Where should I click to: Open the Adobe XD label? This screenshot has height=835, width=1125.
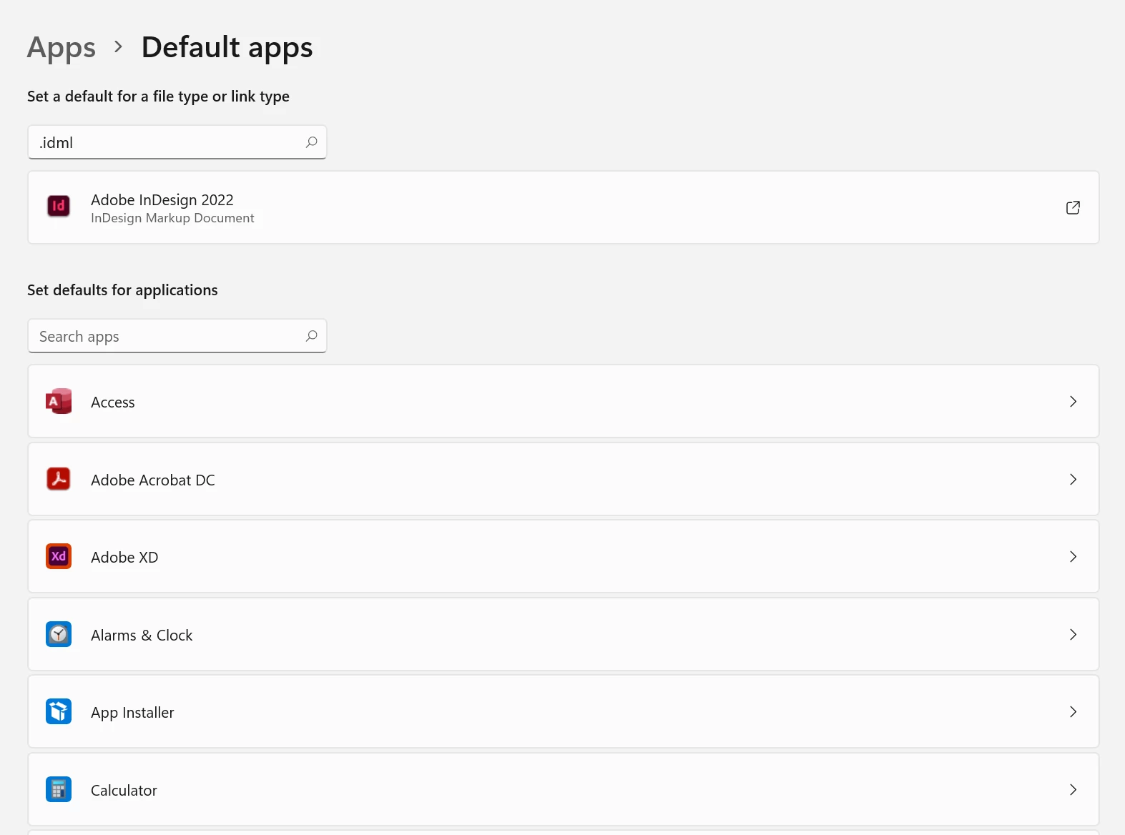(124, 558)
